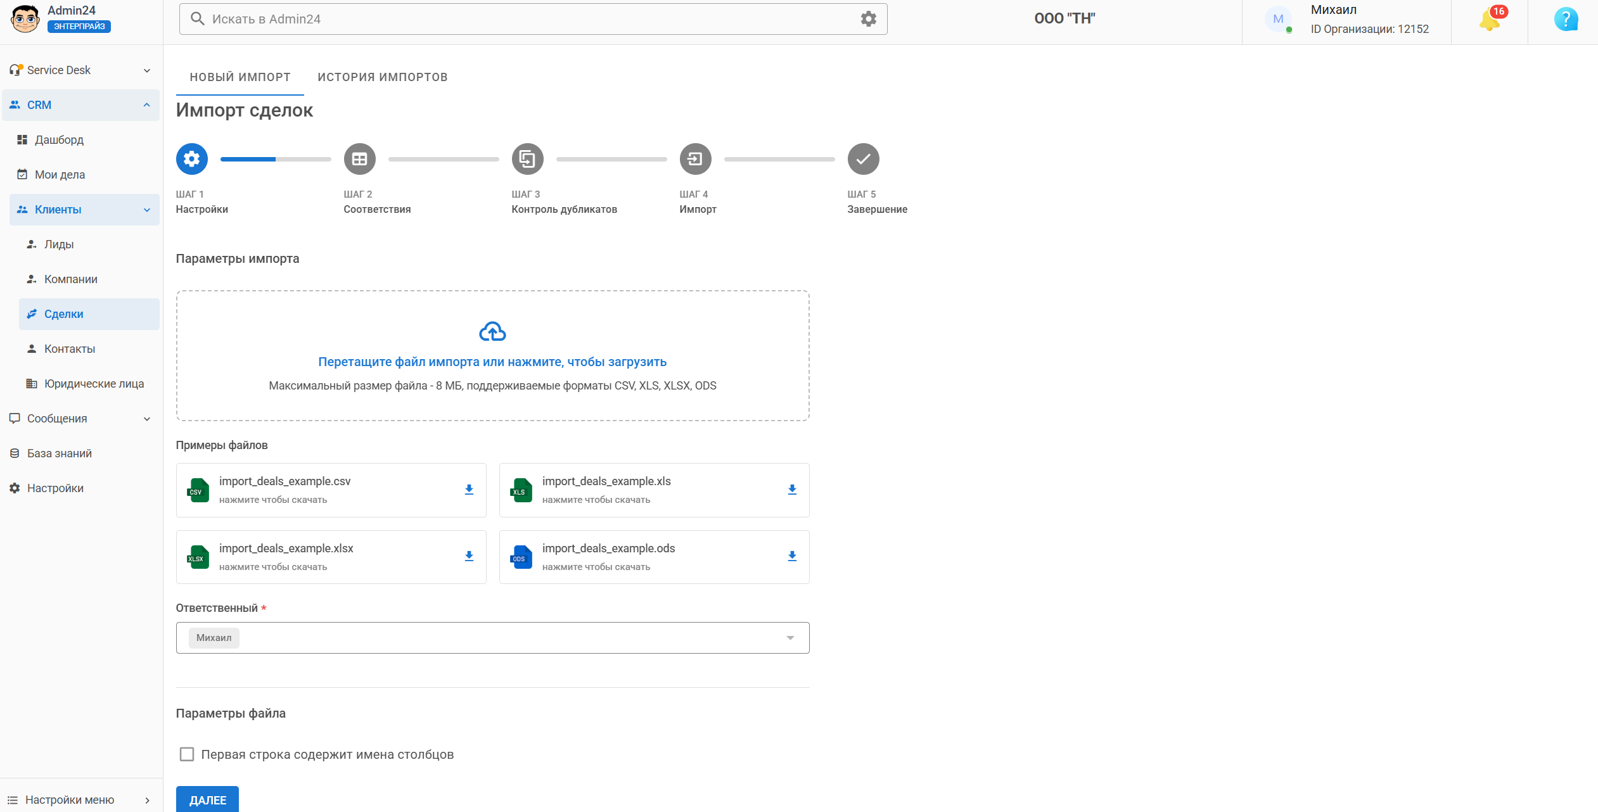
Task: Click the Далее button
Action: coord(207,799)
